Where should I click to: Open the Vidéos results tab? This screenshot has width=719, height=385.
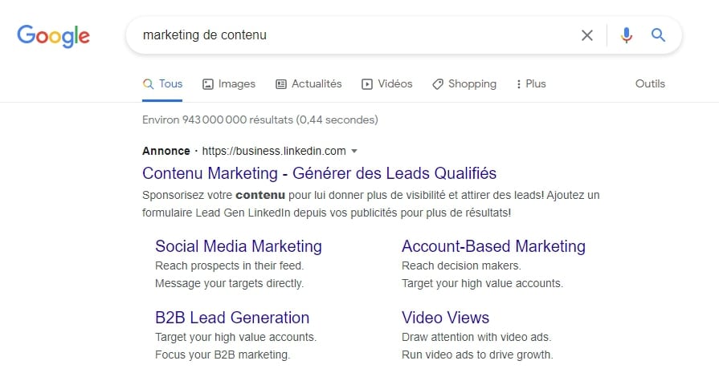tap(387, 83)
